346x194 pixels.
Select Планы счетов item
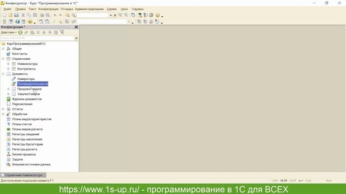(22, 124)
